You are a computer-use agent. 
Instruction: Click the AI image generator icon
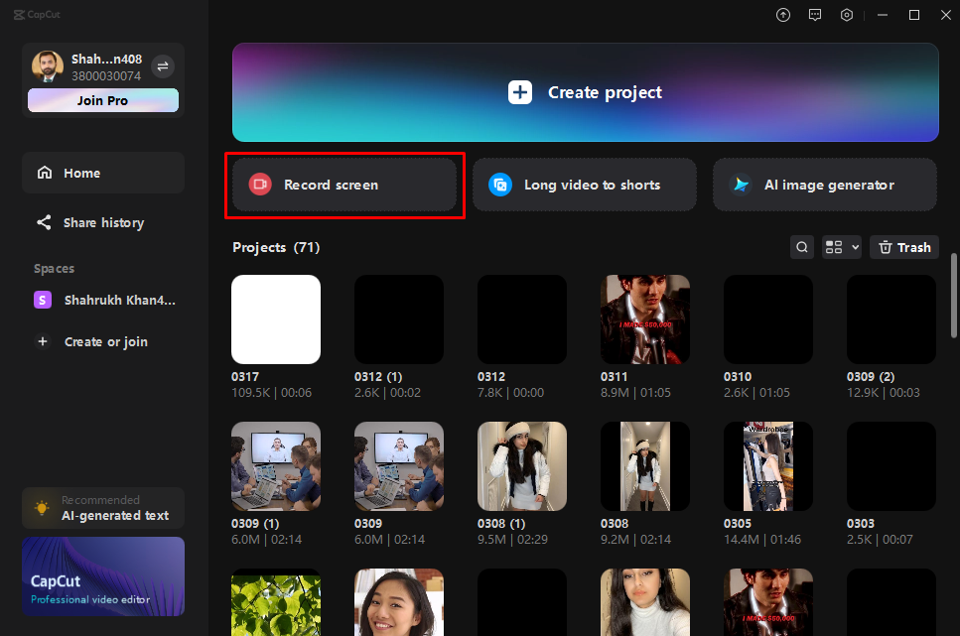(x=741, y=185)
